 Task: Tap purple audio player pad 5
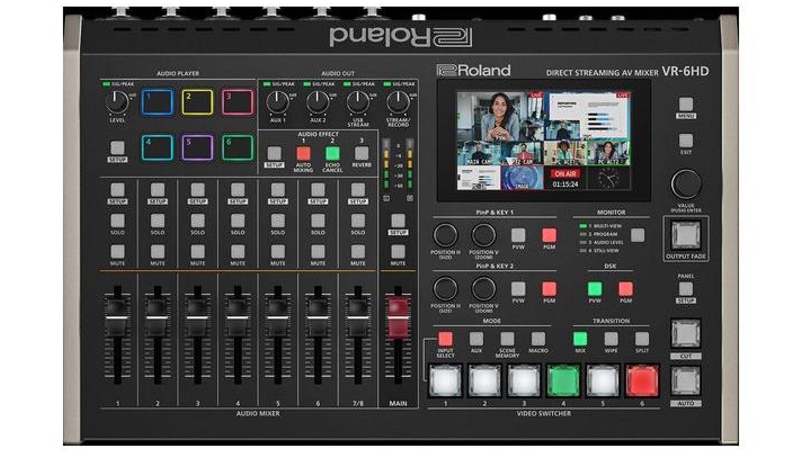tap(198, 147)
